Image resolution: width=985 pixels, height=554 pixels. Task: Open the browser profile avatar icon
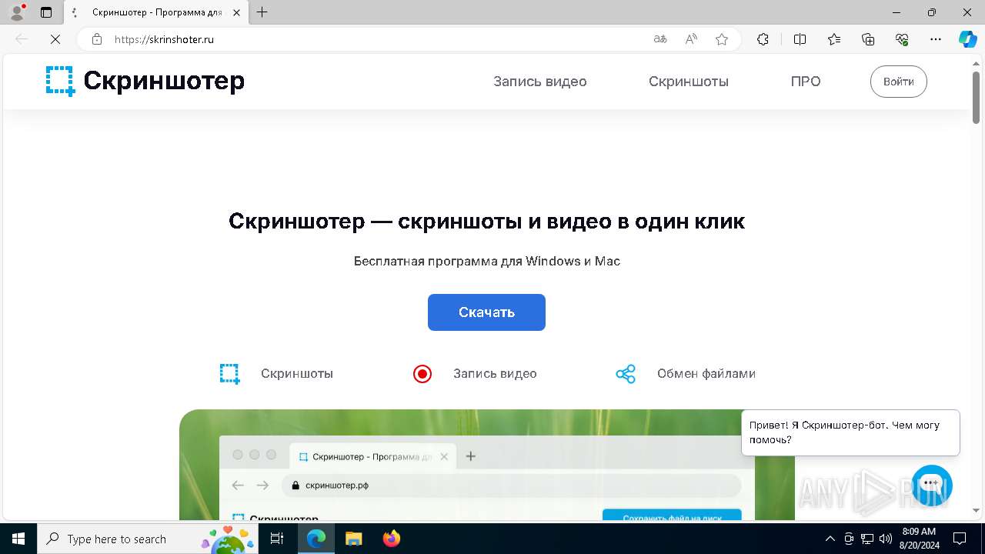[x=17, y=12]
